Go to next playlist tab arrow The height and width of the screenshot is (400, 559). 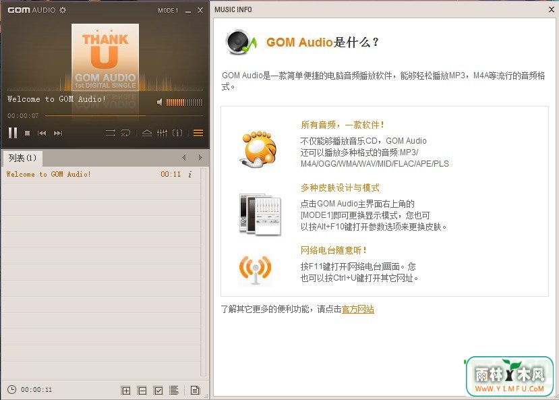click(200, 157)
